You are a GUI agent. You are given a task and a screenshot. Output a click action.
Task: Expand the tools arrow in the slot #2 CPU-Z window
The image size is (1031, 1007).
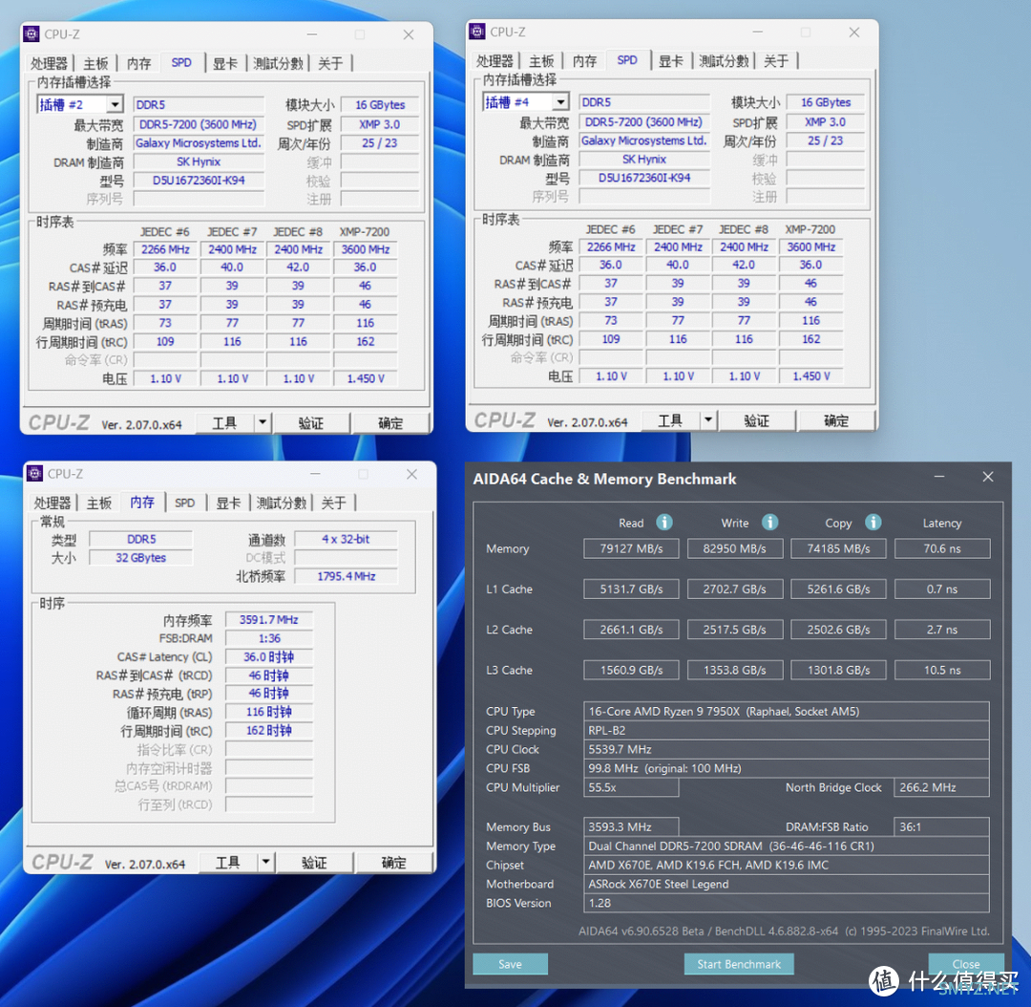click(x=263, y=422)
